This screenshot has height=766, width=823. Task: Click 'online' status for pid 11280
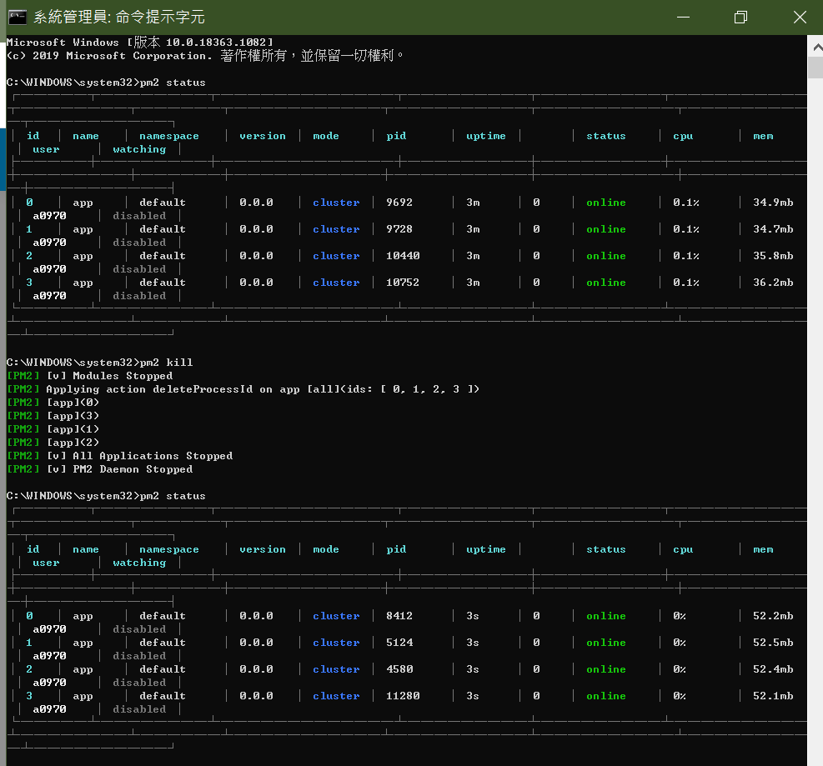[x=605, y=696]
